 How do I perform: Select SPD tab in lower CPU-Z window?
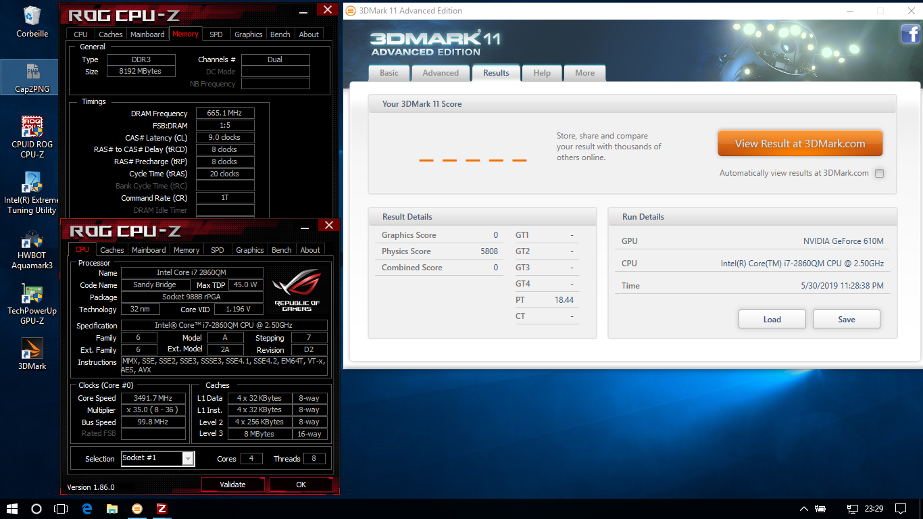[218, 250]
